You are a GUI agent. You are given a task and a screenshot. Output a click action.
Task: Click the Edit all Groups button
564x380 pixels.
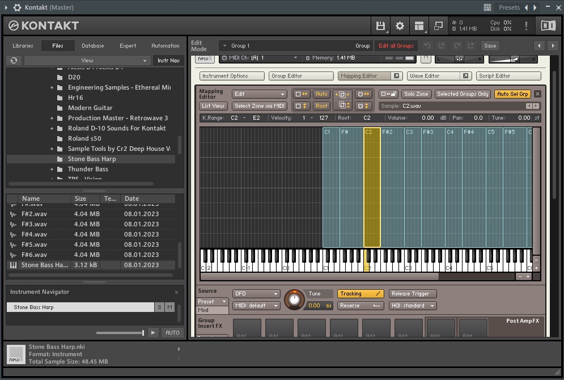(396, 46)
